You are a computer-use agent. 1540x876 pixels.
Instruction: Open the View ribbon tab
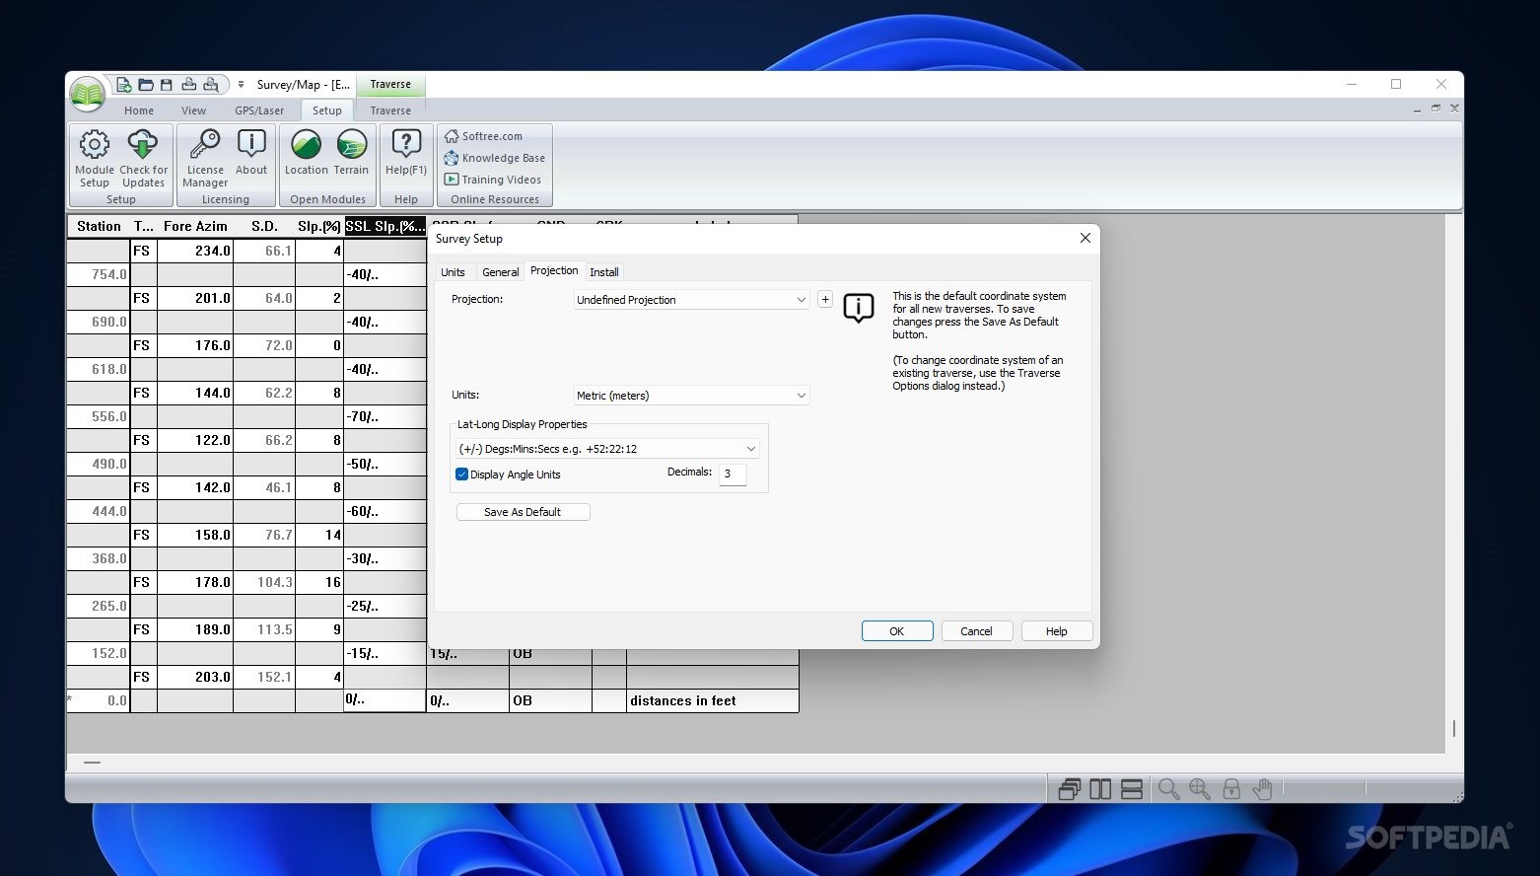[x=193, y=110]
